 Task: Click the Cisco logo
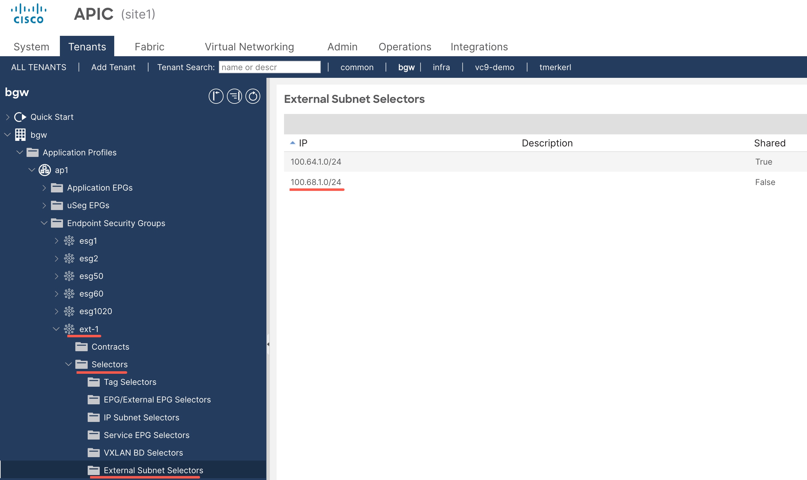28,14
